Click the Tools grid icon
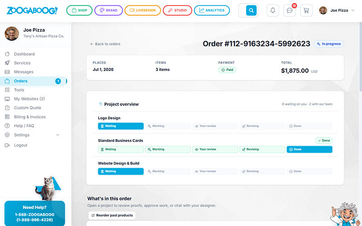 (7, 90)
